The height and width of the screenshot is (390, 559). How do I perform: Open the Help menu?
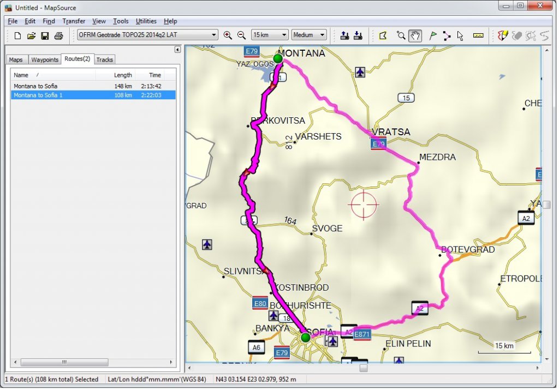(170, 21)
